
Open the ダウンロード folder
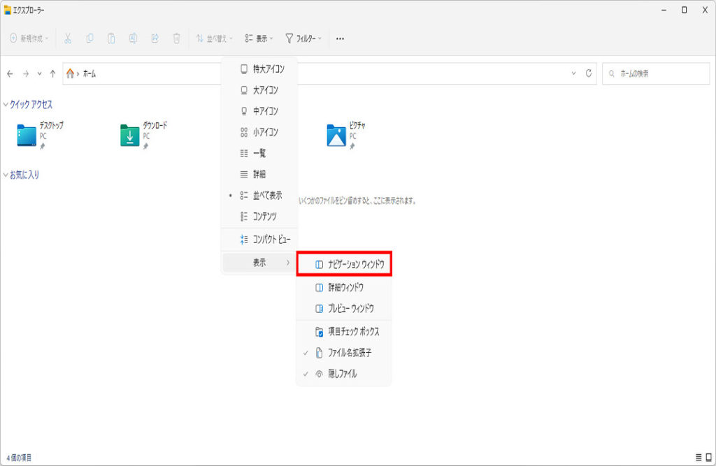click(130, 135)
